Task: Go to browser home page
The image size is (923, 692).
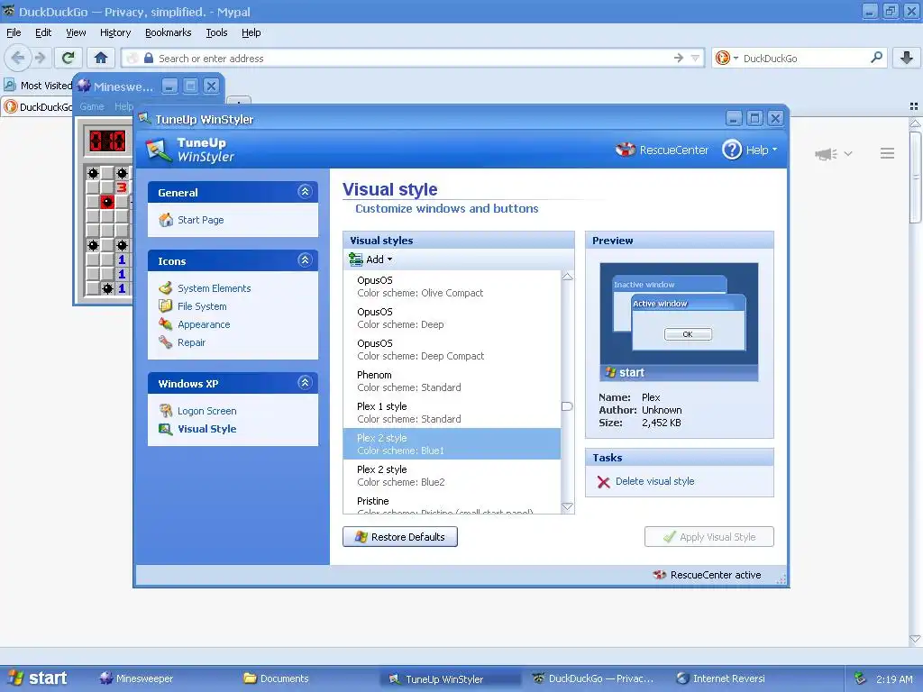Action: coord(101,58)
